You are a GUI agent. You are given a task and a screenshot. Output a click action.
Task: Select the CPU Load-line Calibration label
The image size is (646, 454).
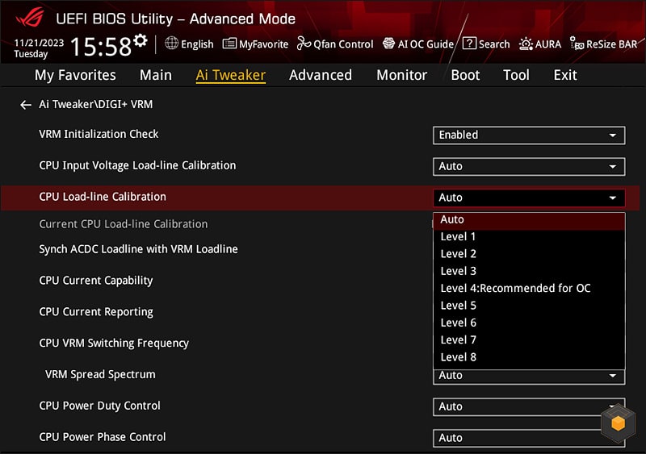(103, 197)
